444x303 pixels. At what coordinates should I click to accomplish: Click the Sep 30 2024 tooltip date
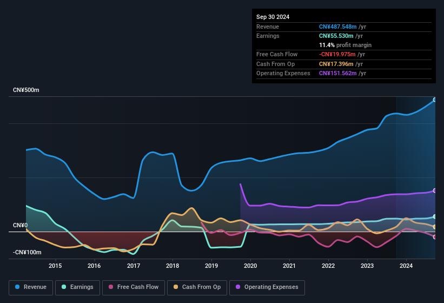coord(273,17)
